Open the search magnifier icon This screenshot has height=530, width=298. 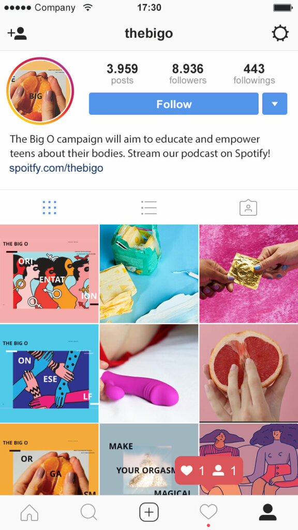point(89,512)
